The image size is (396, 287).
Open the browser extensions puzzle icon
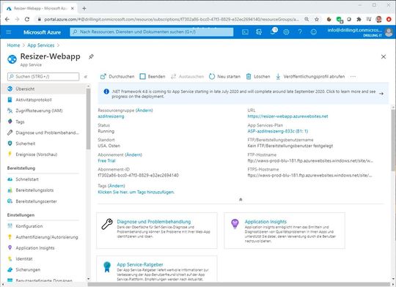[x=359, y=19]
